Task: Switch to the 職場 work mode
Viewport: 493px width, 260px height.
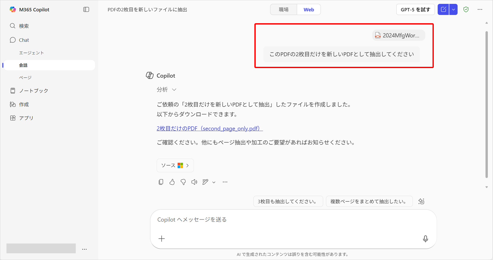Action: click(284, 10)
